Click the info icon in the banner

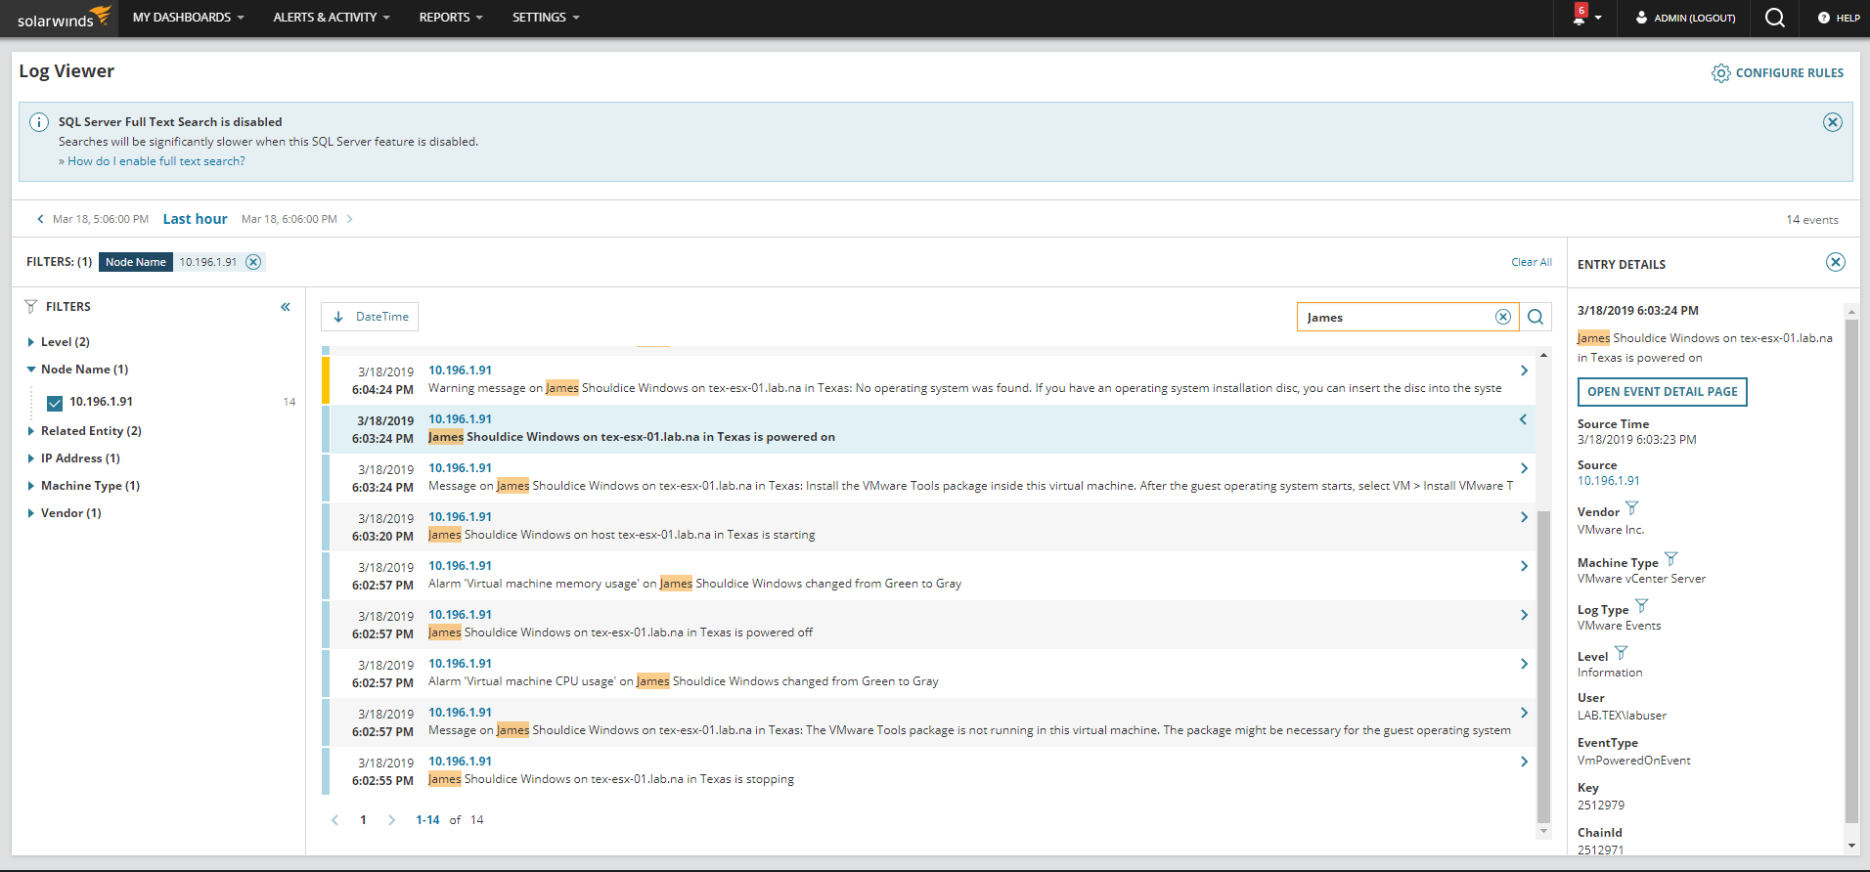39,122
